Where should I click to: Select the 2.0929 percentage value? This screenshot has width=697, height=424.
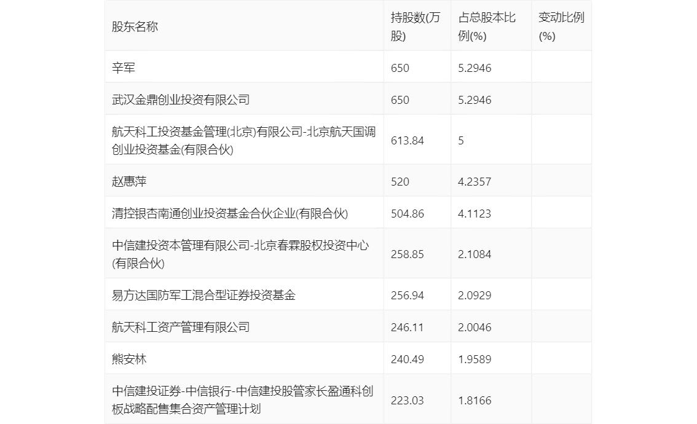[x=475, y=296]
